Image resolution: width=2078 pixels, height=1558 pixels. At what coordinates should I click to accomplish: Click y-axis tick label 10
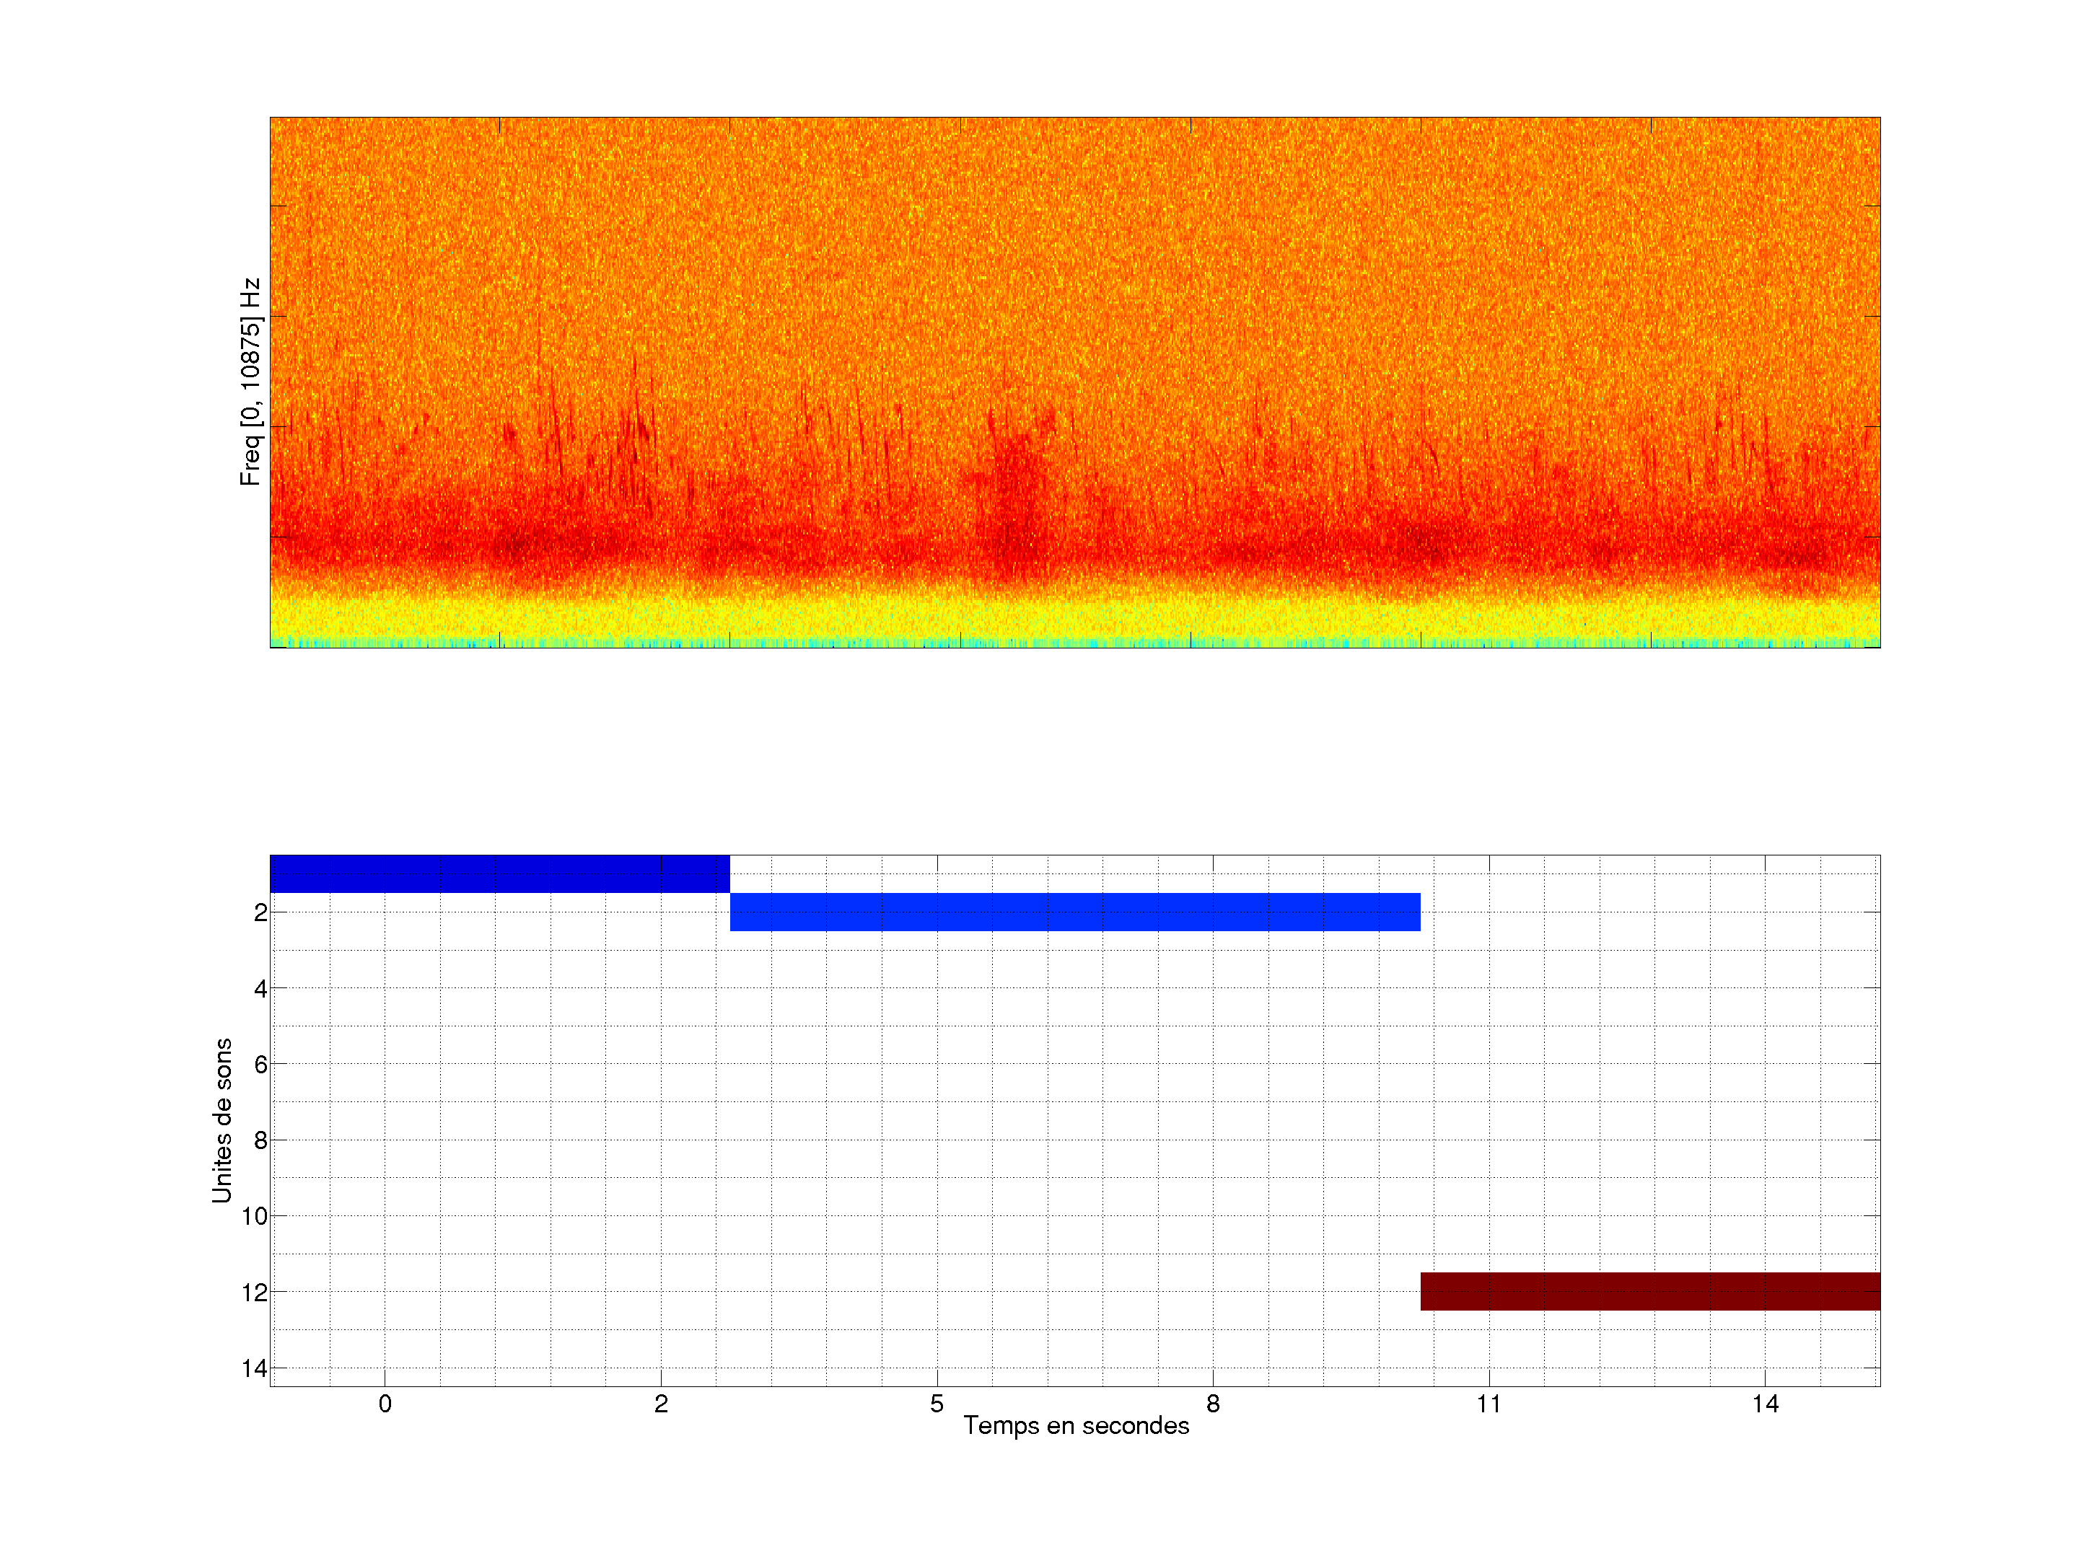[255, 1216]
